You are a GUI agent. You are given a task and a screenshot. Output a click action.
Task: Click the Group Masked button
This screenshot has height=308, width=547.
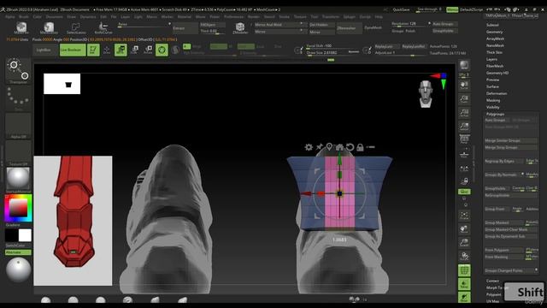click(503, 222)
